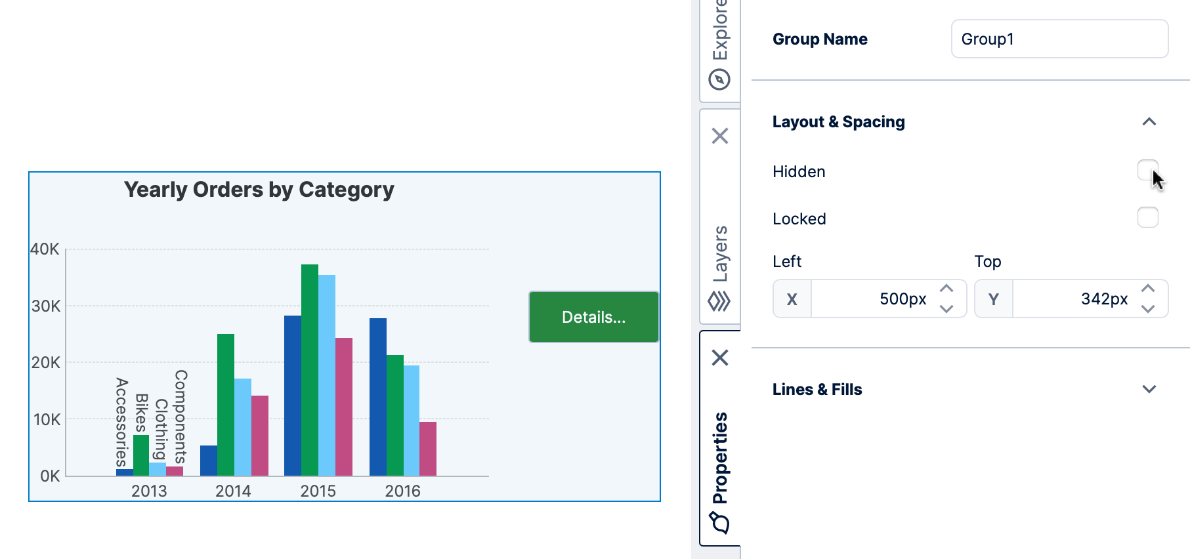1190x559 pixels.
Task: Collapse the Layout & Spacing section
Action: point(1149,122)
